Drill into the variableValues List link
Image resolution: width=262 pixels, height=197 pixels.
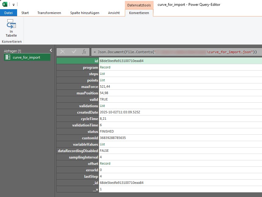click(102, 144)
